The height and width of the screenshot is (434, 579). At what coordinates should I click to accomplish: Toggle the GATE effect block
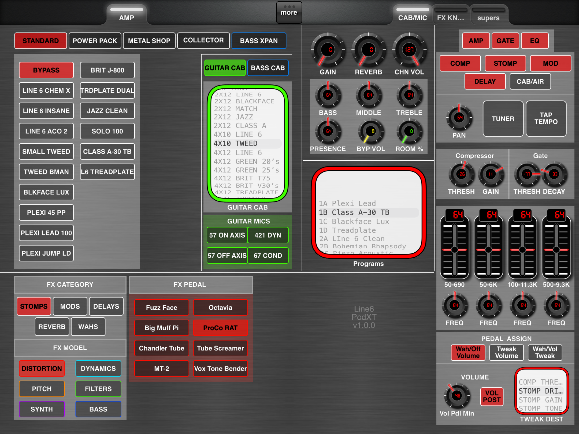(x=505, y=41)
